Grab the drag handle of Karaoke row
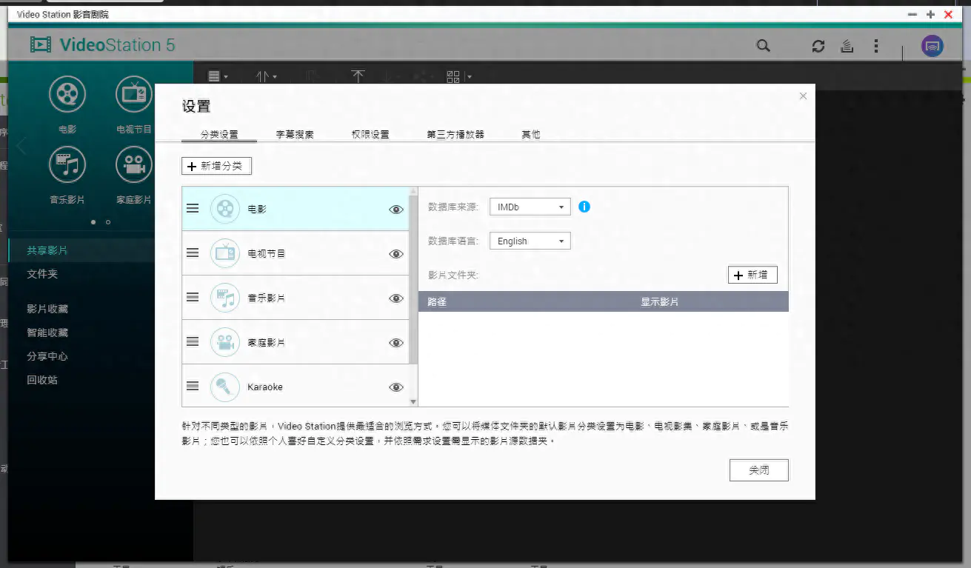The width and height of the screenshot is (971, 568). tap(193, 387)
